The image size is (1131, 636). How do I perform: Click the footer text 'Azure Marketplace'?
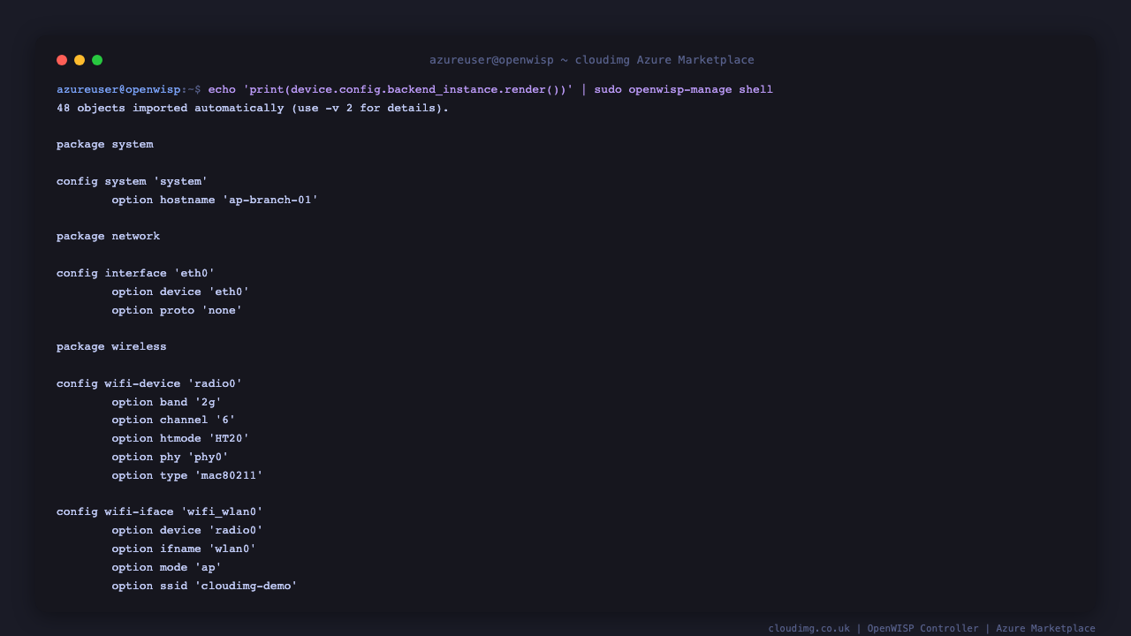point(1046,629)
